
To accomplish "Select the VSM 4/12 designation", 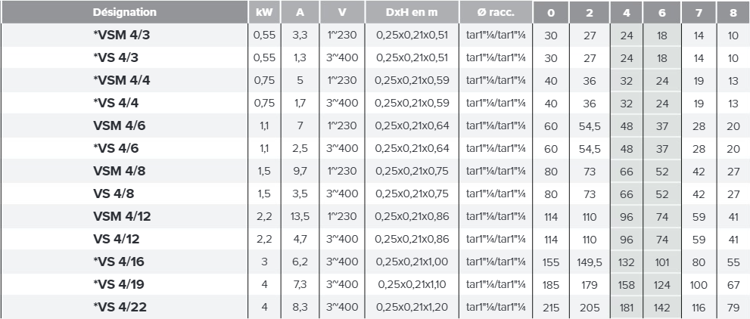I will (x=122, y=216).
